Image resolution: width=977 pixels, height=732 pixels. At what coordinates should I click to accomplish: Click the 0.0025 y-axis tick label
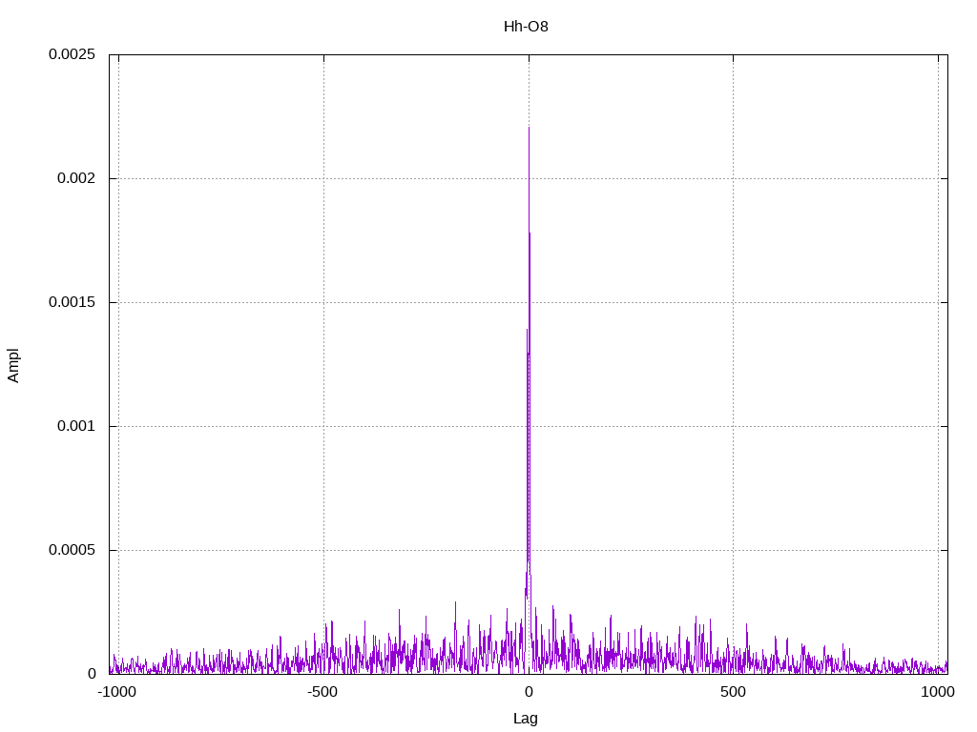point(73,54)
